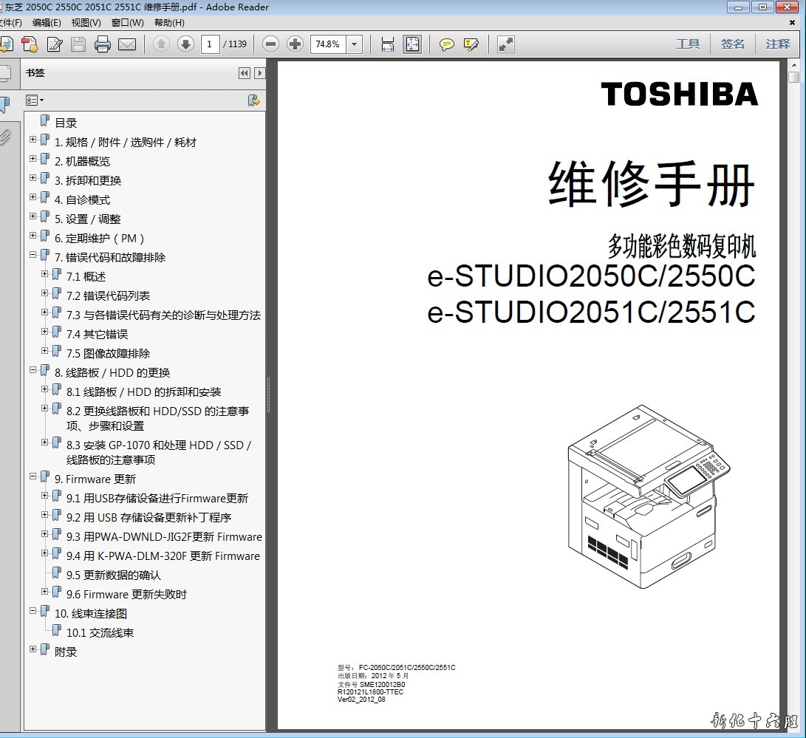806x738 pixels.
Task: Open the 工具 pane
Action: click(x=688, y=44)
